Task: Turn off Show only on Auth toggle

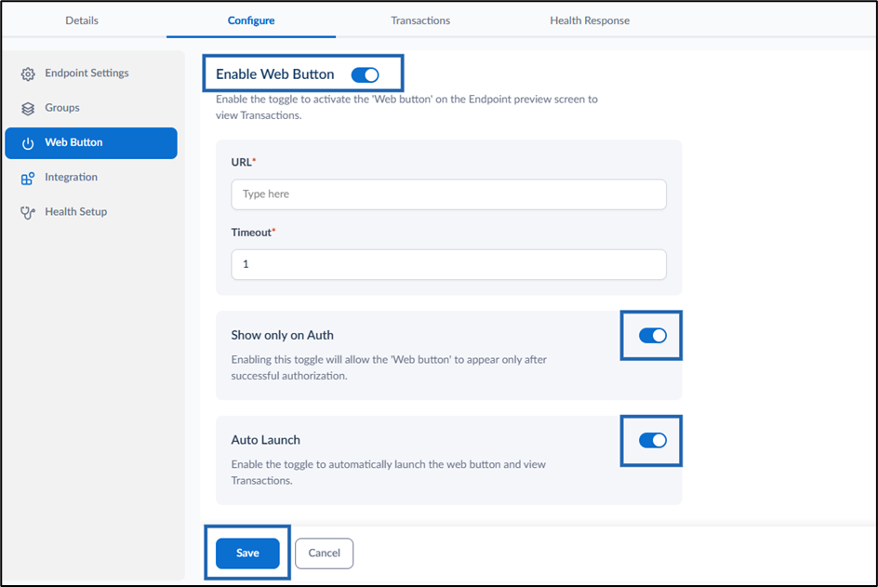Action: click(x=652, y=336)
